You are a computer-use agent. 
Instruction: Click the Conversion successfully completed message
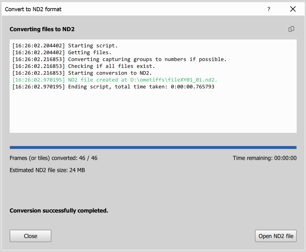[59, 211]
